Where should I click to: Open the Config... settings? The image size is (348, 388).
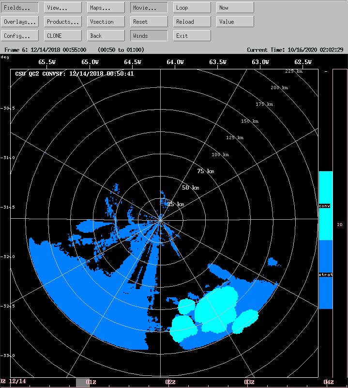20,36
